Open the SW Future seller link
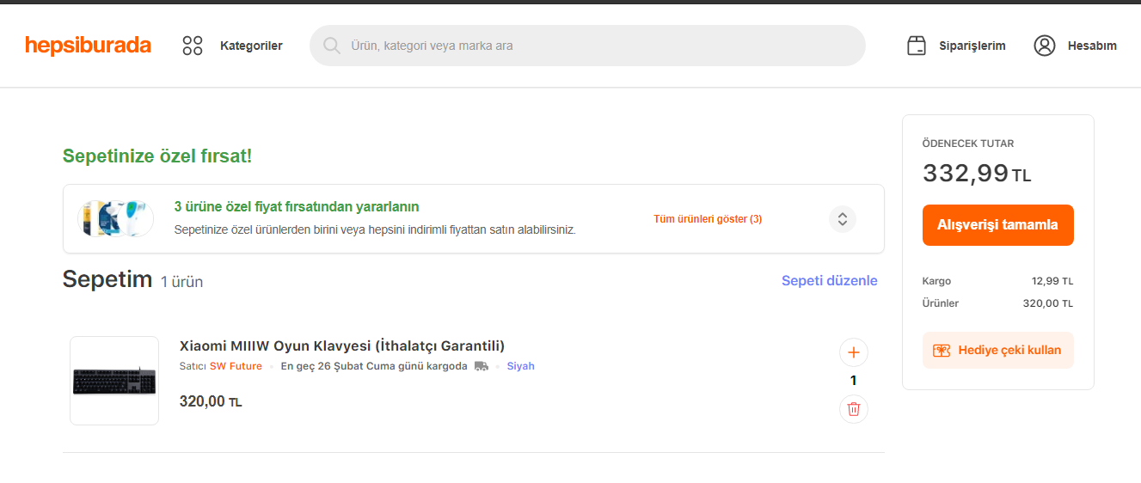The width and height of the screenshot is (1141, 483). (x=236, y=366)
